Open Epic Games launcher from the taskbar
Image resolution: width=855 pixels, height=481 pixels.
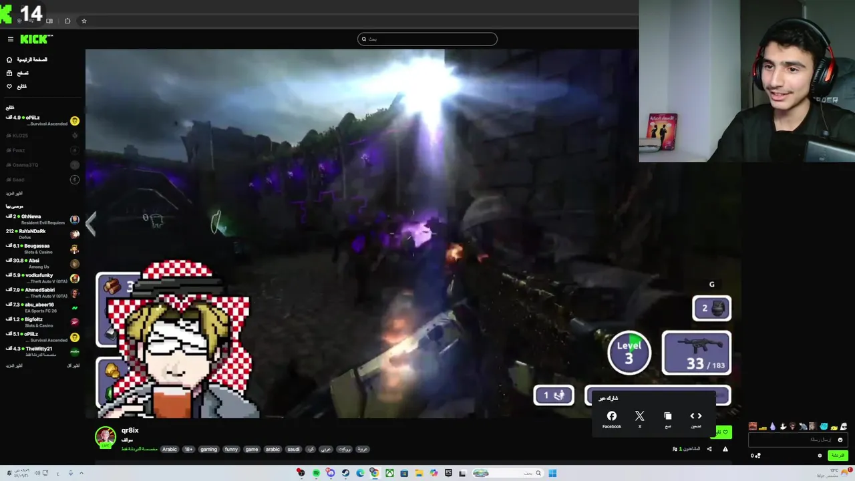pyautogui.click(x=448, y=473)
